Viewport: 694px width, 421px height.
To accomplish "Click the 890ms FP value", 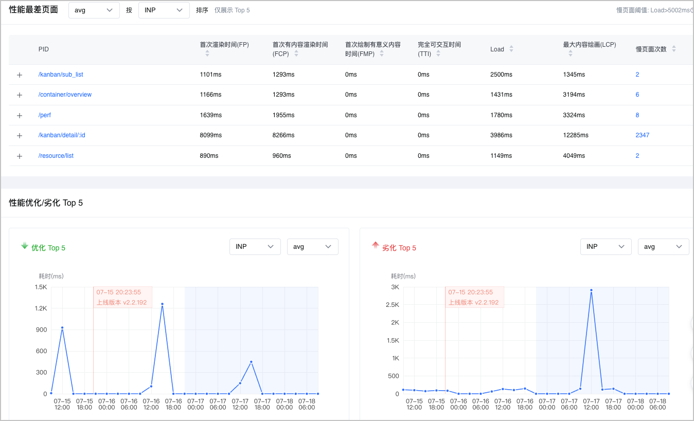I will [209, 156].
